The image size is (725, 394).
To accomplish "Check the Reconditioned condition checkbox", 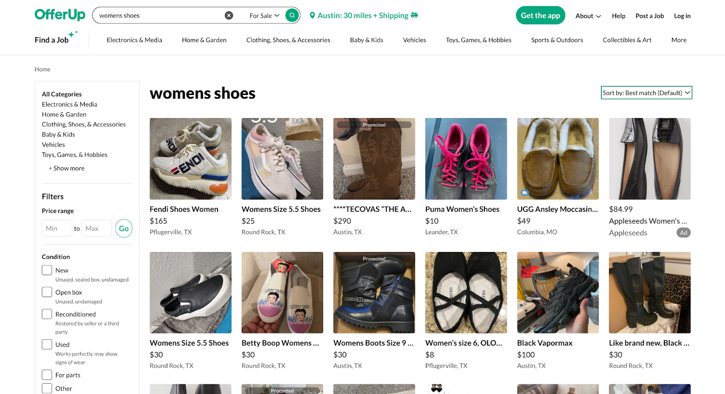I will coord(47,314).
